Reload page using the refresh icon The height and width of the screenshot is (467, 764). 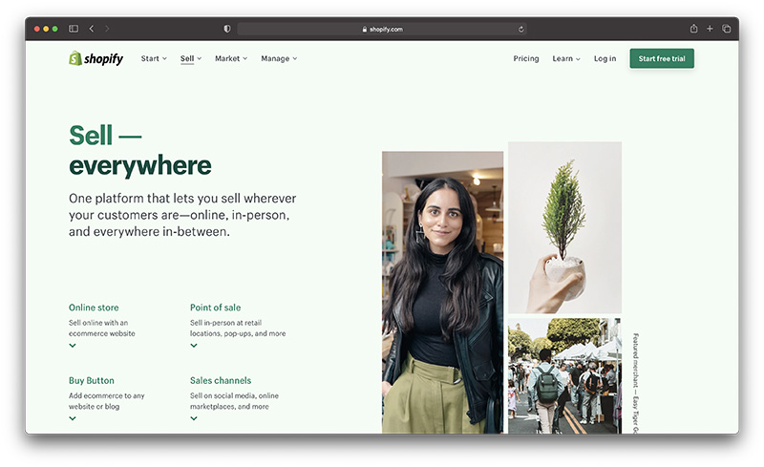(520, 29)
